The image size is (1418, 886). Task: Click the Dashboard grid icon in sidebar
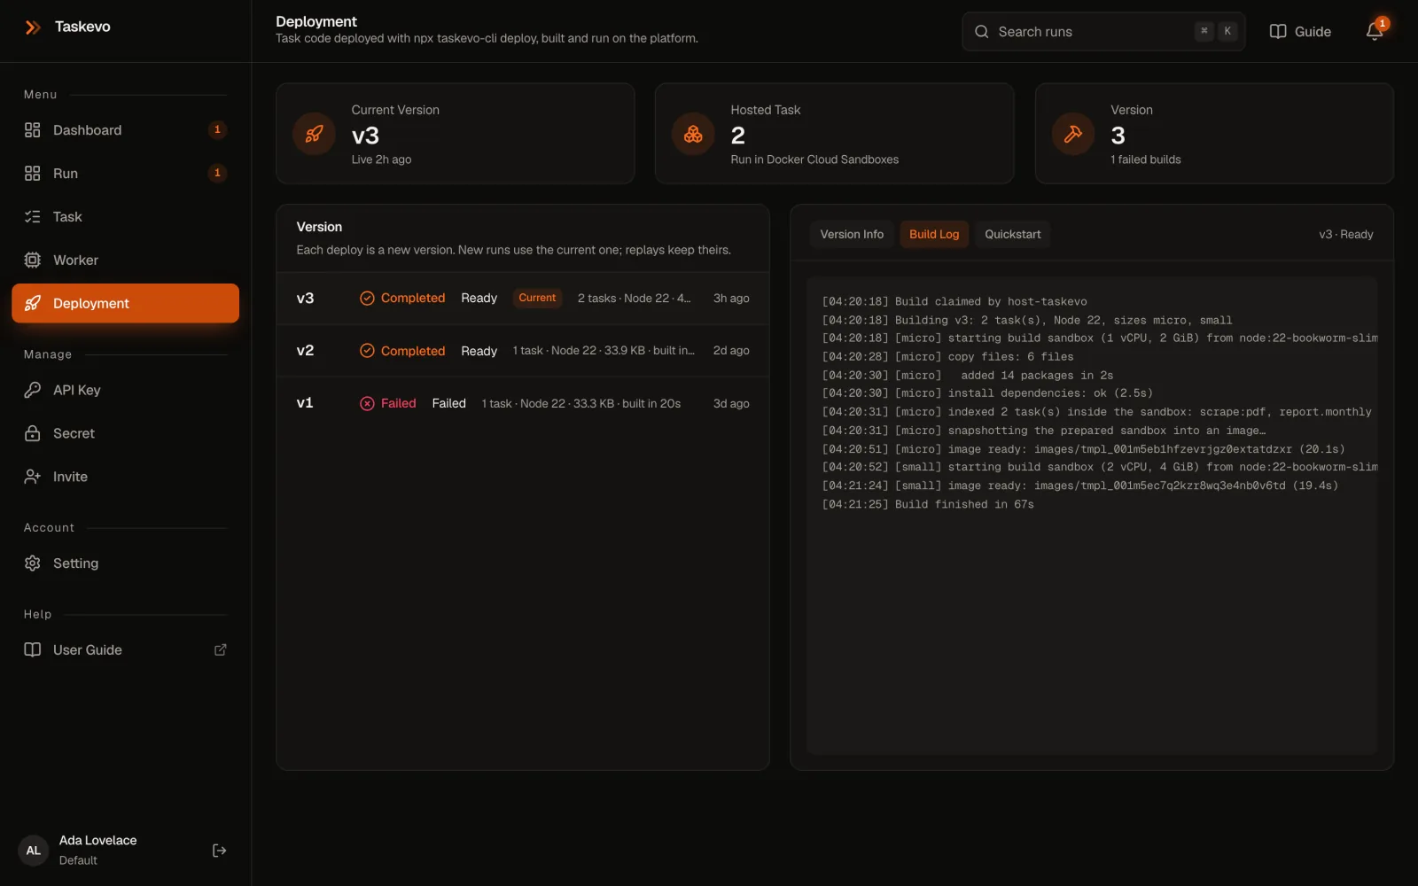pyautogui.click(x=33, y=130)
